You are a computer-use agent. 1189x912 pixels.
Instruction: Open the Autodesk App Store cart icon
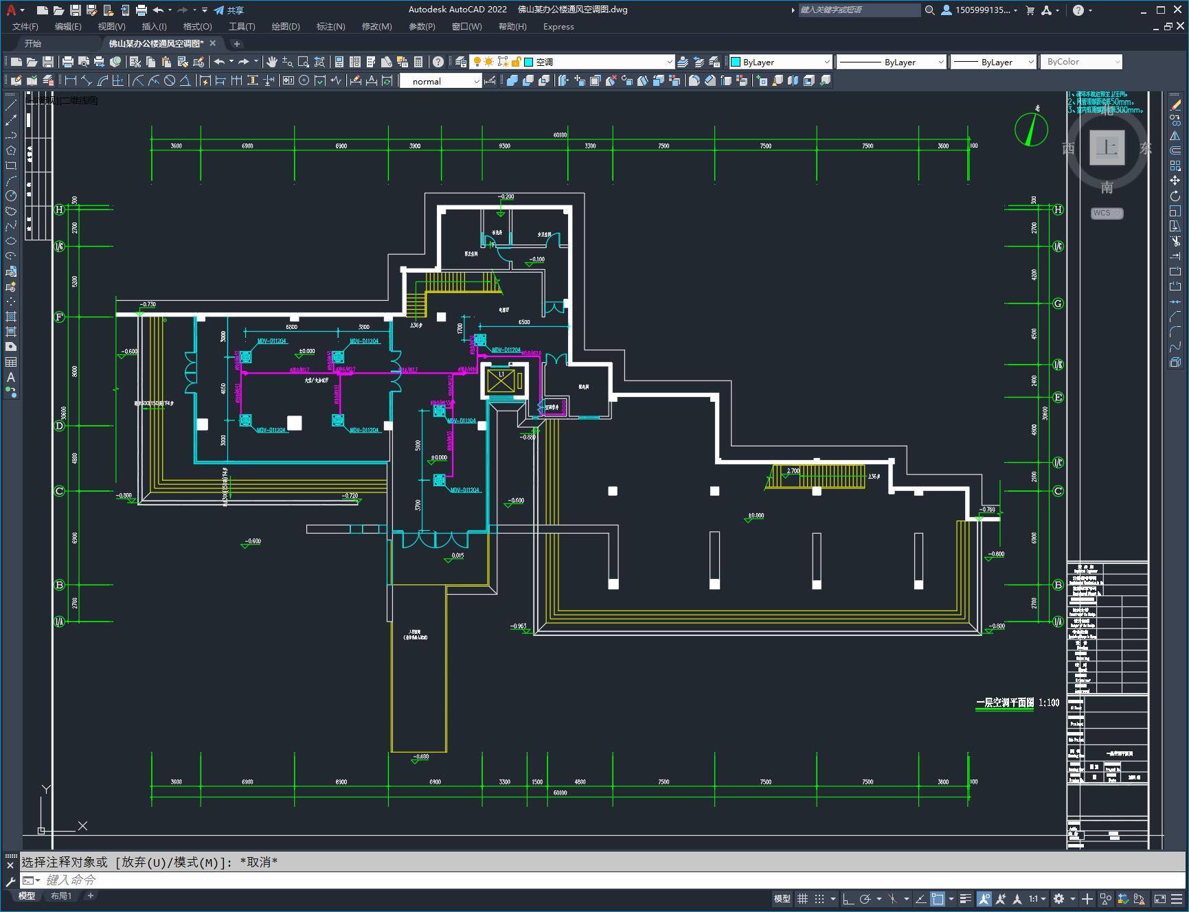tap(1030, 10)
